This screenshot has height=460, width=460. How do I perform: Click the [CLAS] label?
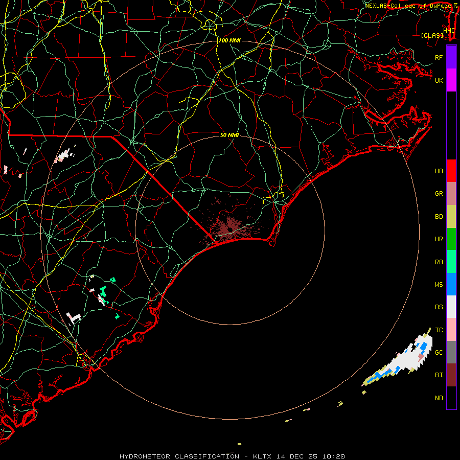(x=432, y=35)
